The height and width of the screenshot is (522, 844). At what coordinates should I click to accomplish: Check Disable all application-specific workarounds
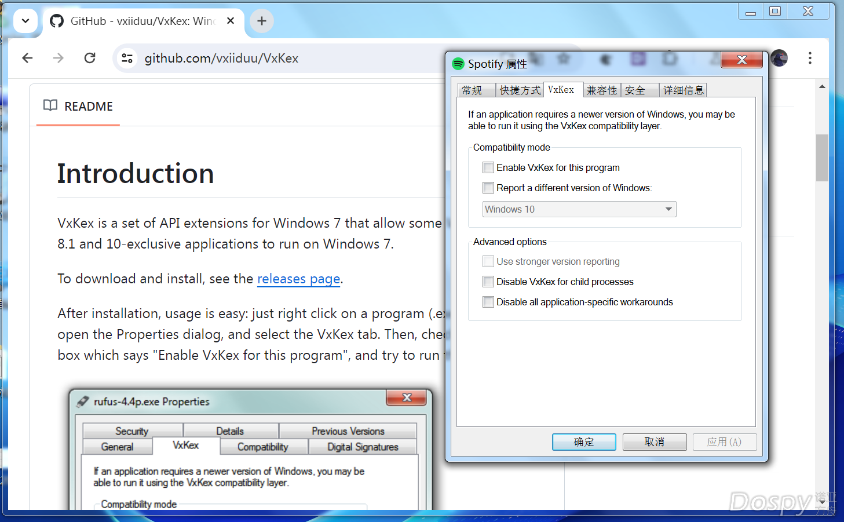click(x=488, y=302)
